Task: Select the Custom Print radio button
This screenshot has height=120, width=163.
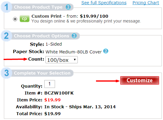Action: 15,19
